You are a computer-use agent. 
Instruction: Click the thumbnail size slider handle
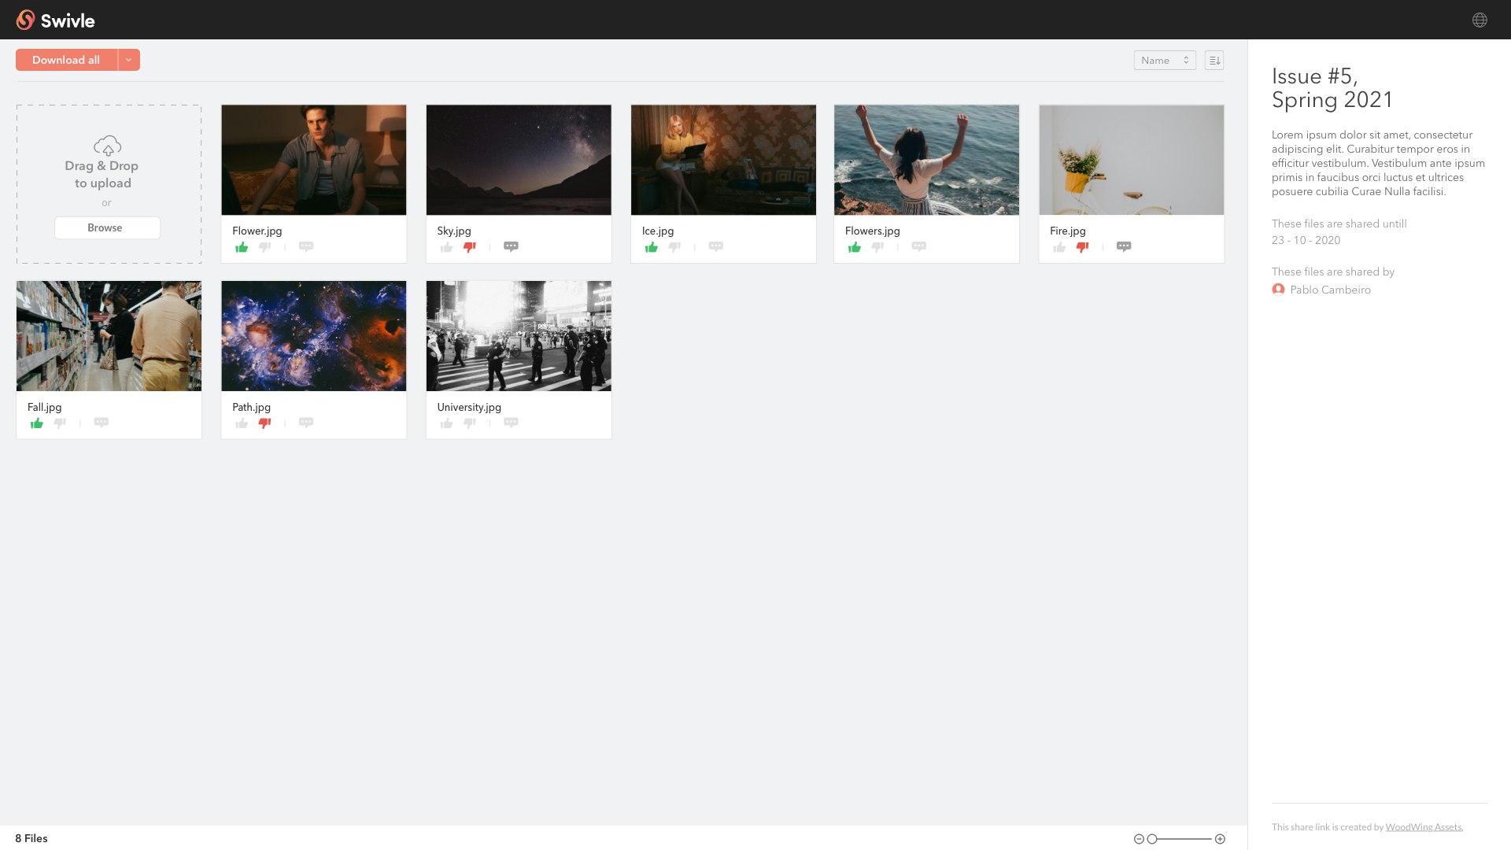point(1152,839)
